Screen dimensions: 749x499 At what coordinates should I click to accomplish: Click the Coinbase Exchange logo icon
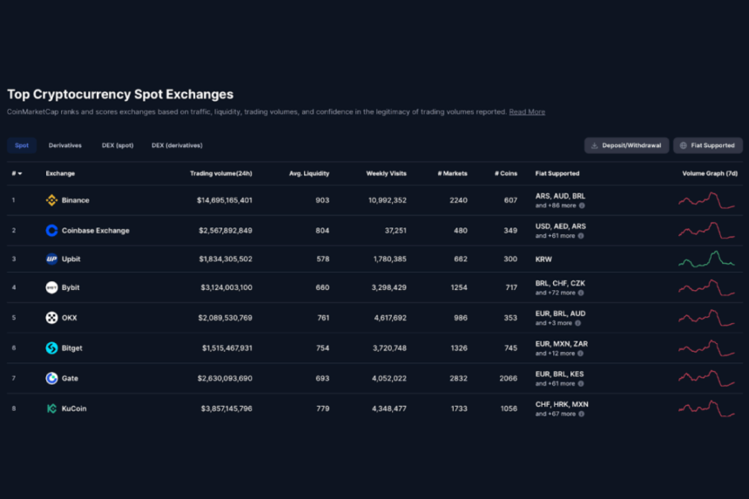coord(51,230)
